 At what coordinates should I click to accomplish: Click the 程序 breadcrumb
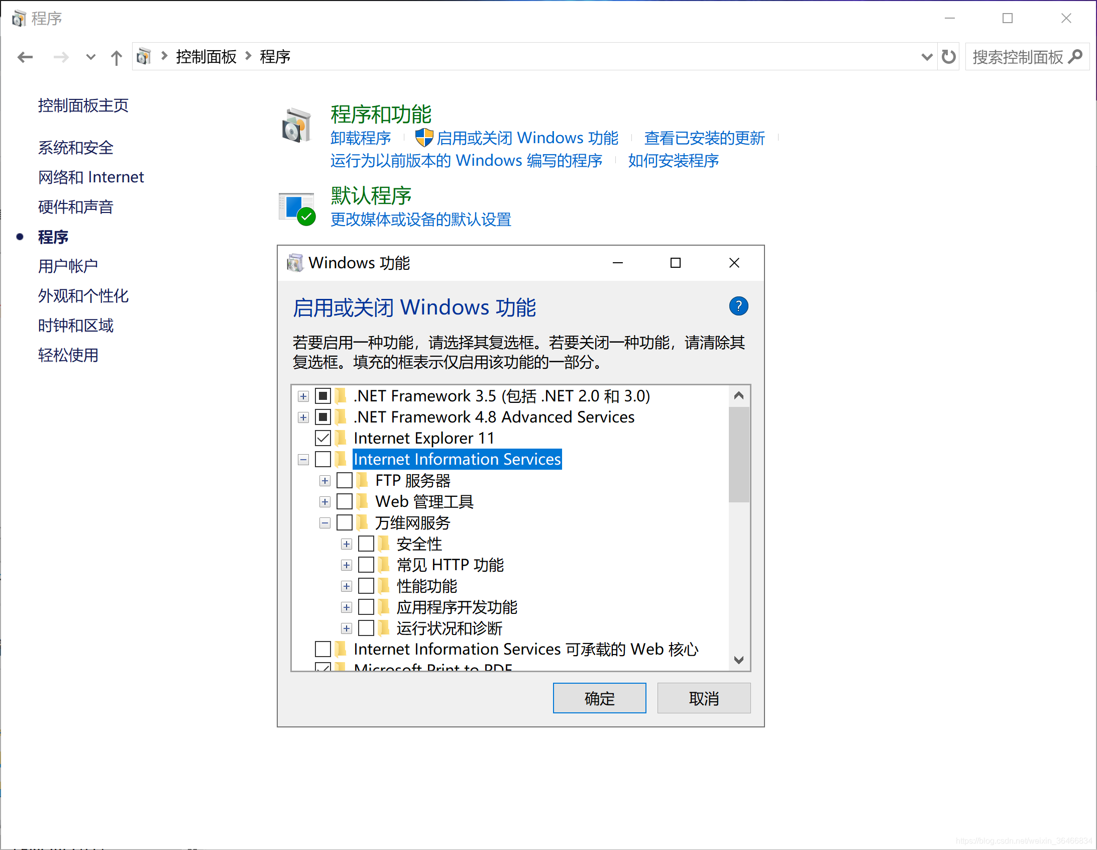tap(275, 57)
